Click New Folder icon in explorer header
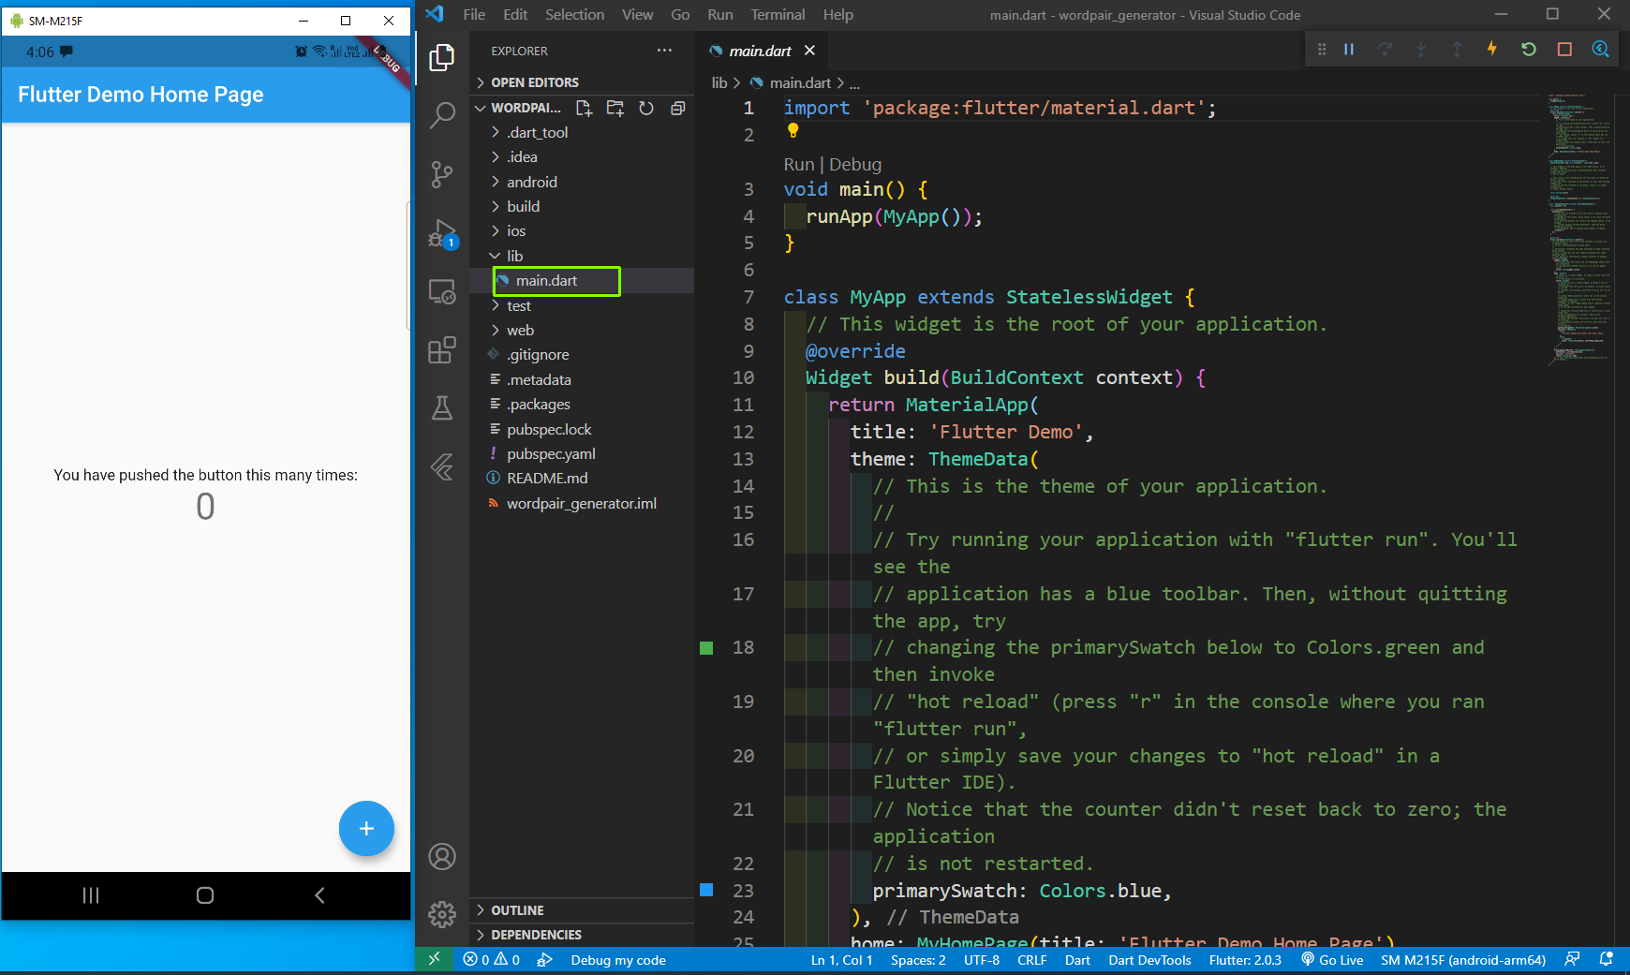 (615, 108)
